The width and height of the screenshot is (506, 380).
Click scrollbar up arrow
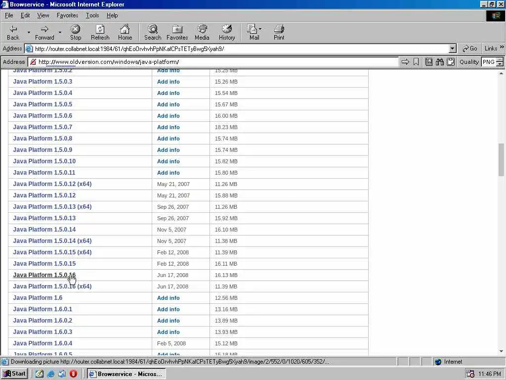[501, 73]
